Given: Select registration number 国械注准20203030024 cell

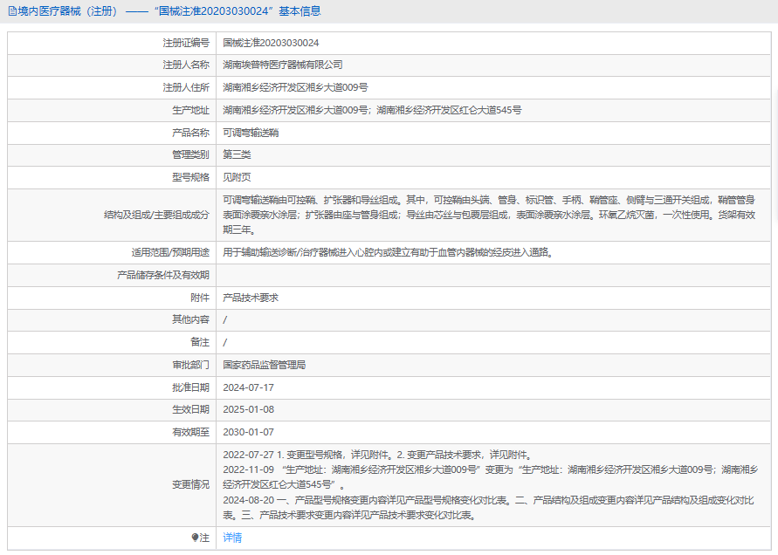Looking at the screenshot, I should pyautogui.click(x=271, y=43).
